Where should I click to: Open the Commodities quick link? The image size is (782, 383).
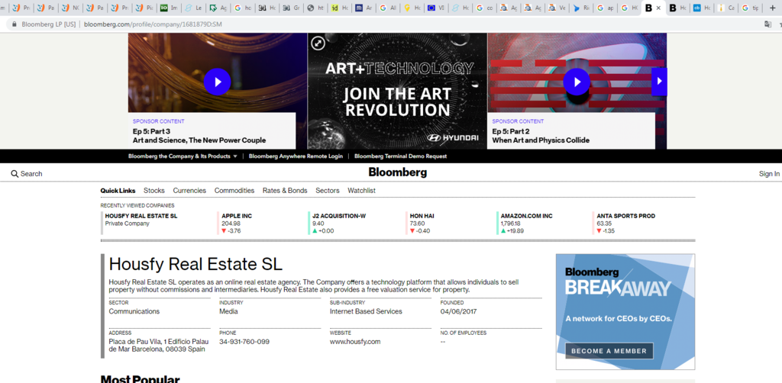[234, 191]
